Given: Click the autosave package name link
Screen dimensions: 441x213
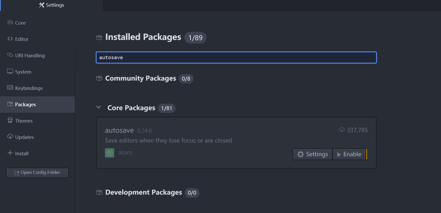Looking at the screenshot, I should point(119,130).
